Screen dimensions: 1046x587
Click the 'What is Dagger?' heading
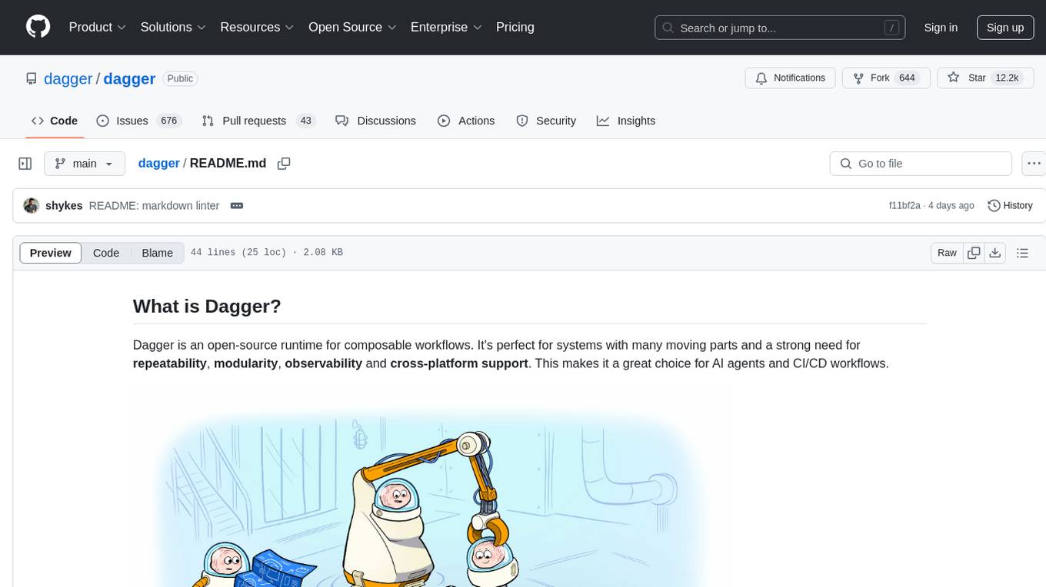207,307
